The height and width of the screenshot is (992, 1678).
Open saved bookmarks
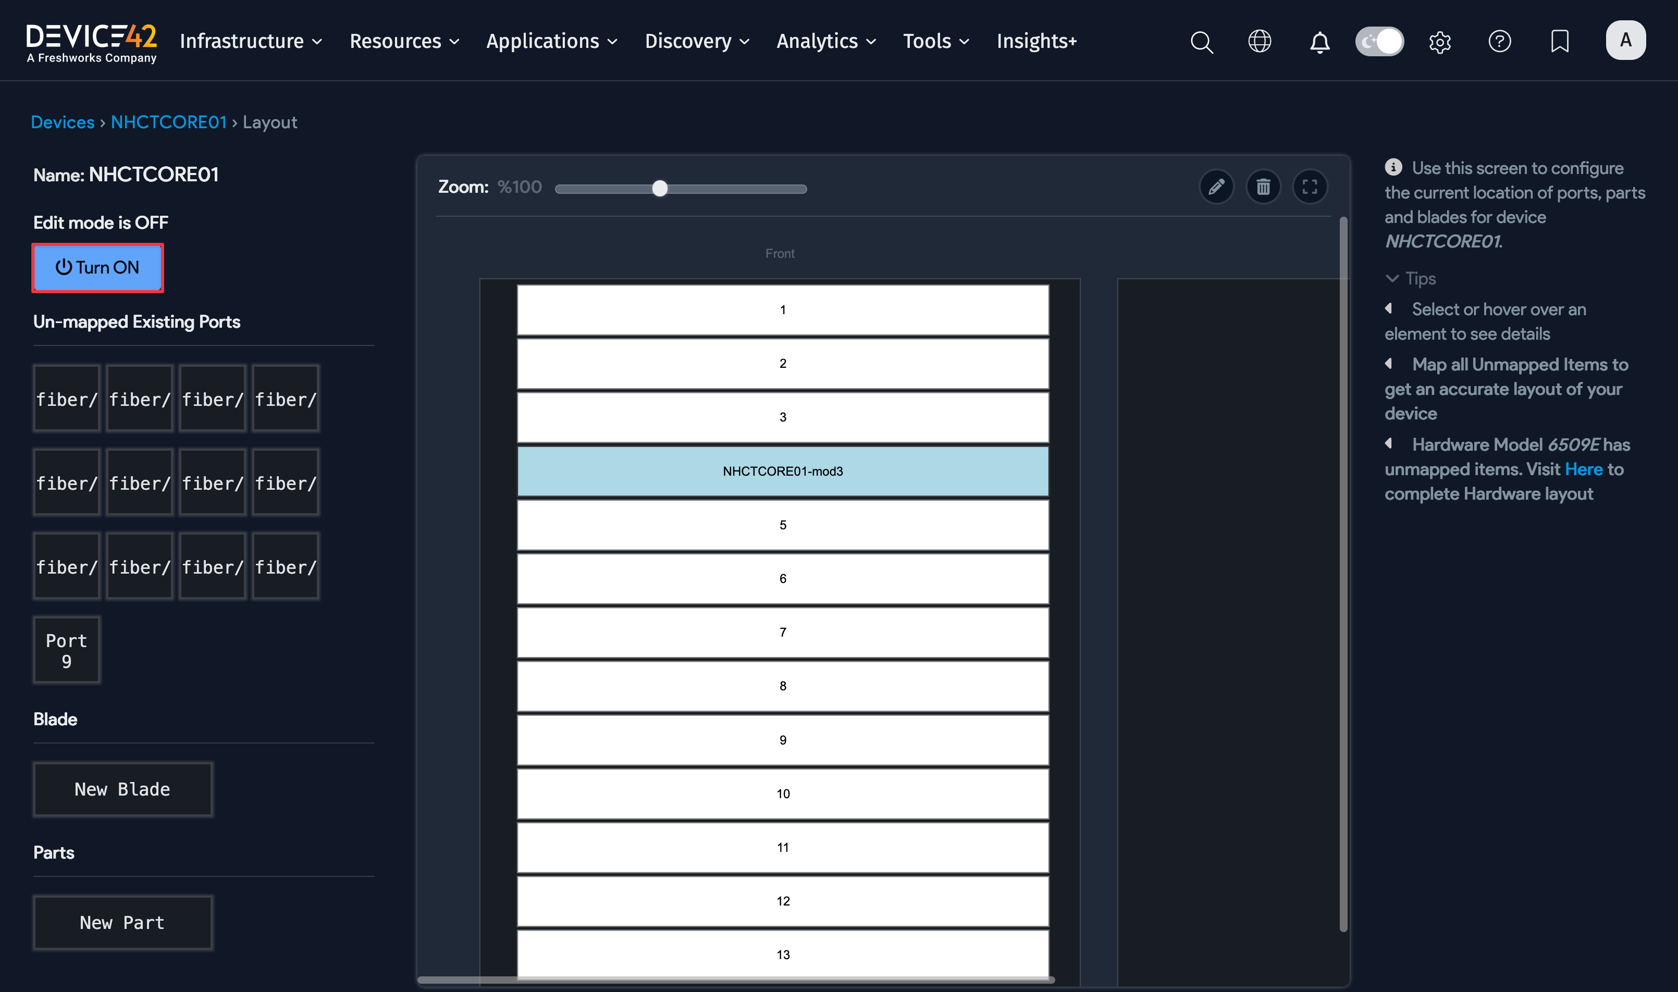coord(1559,42)
